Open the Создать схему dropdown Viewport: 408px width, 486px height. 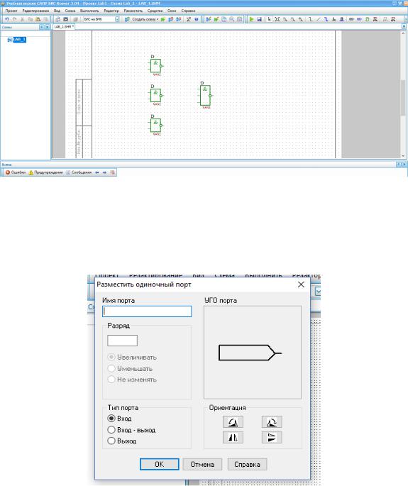tap(145, 19)
